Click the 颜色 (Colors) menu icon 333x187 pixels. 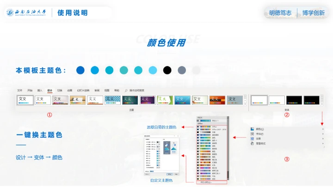click(252, 129)
